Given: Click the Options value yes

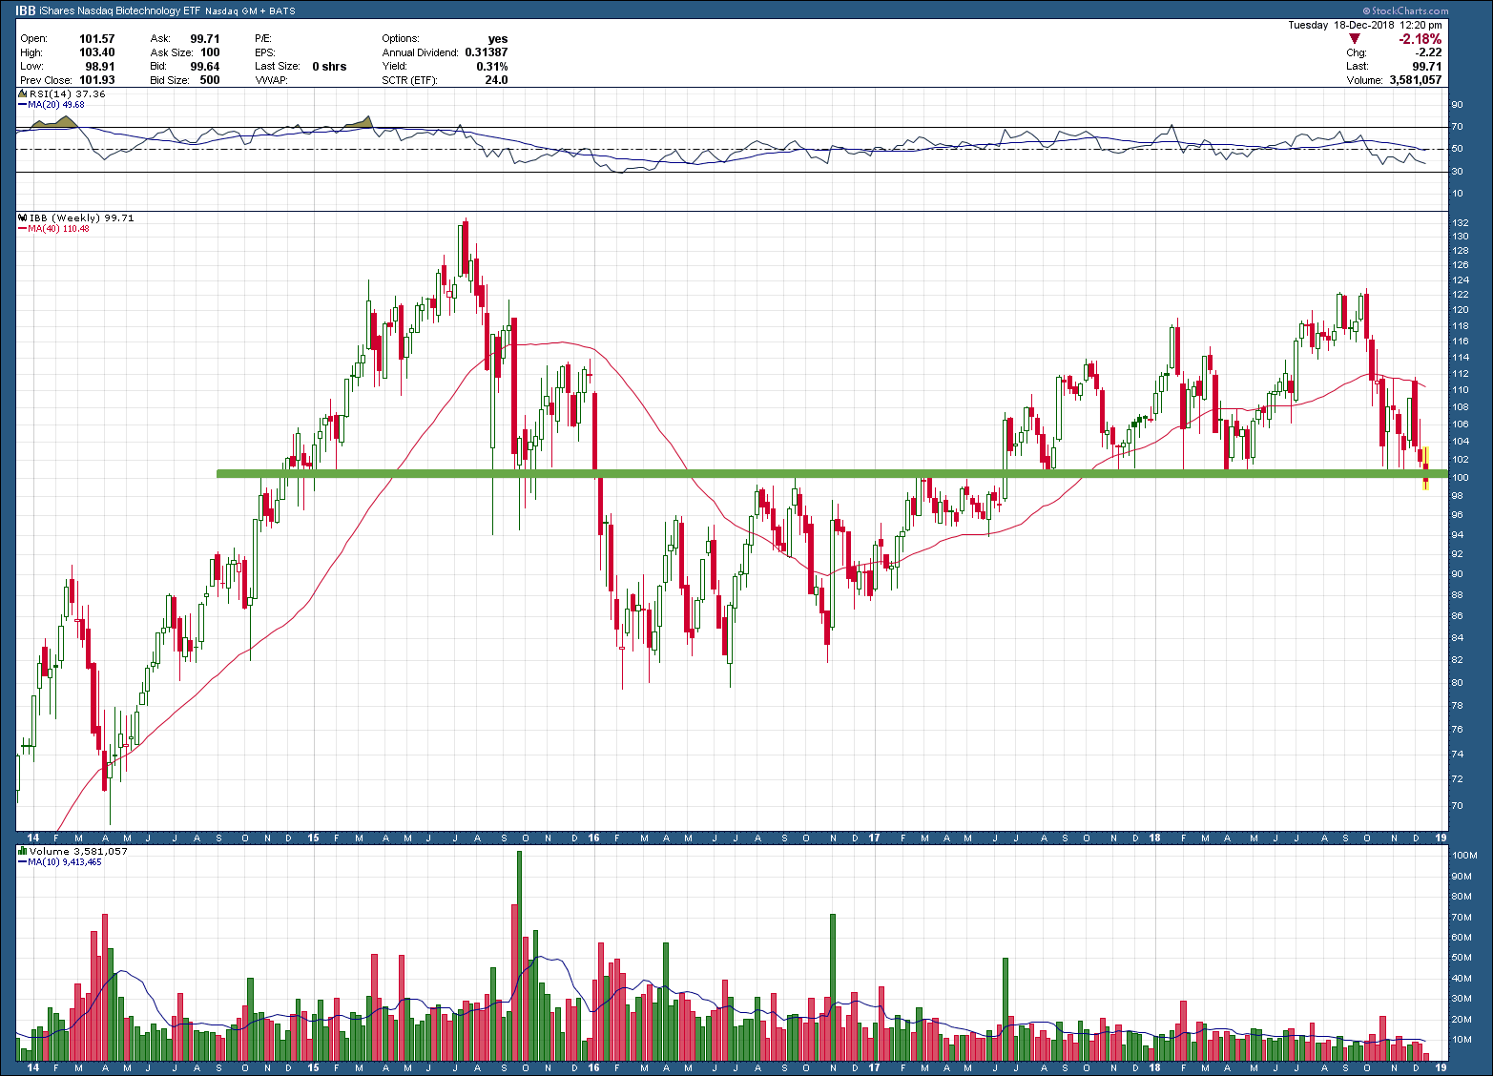Looking at the screenshot, I should 498,39.
